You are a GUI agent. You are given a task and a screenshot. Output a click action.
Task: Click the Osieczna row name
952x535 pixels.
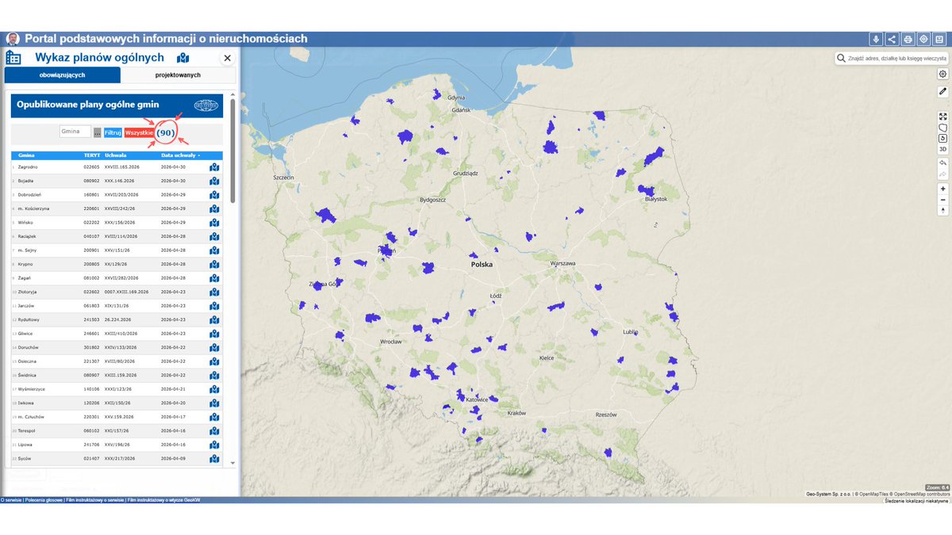[27, 361]
